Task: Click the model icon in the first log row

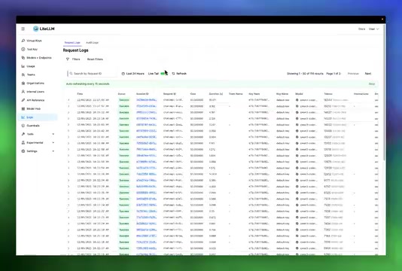Action: (x=297, y=100)
